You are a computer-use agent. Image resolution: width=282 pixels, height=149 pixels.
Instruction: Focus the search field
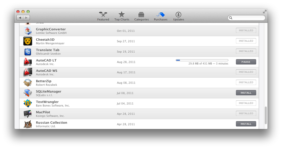click(247, 18)
